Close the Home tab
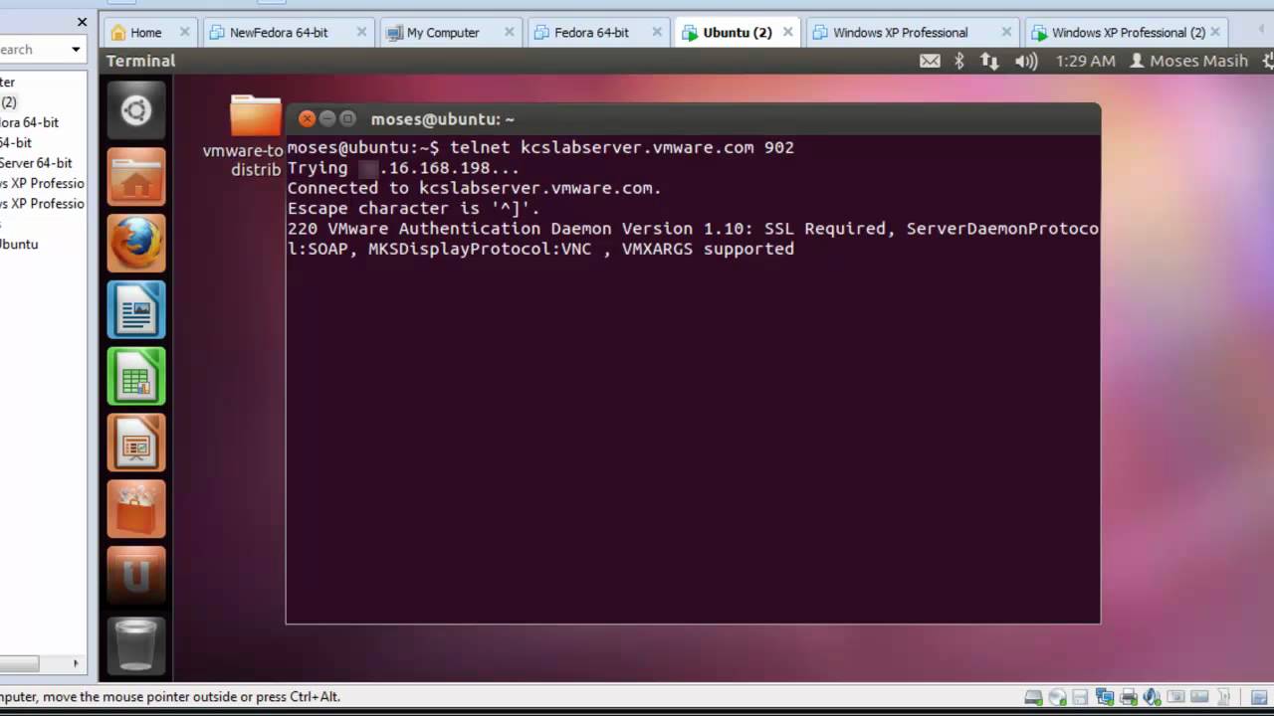 click(x=184, y=32)
